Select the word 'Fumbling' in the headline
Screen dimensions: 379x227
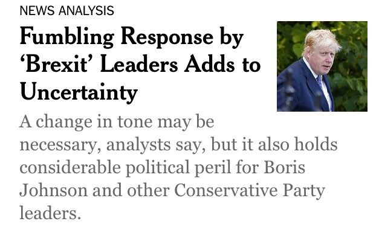pyautogui.click(x=66, y=37)
